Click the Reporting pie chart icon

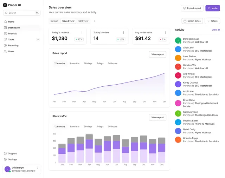click(x=5, y=45)
